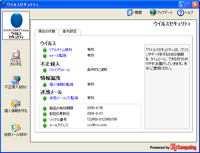Click green status dot beside eメール監視

pos(45,56)
